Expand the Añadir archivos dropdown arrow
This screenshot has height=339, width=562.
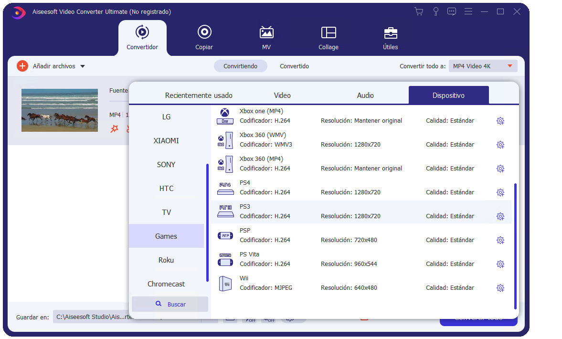(x=83, y=66)
